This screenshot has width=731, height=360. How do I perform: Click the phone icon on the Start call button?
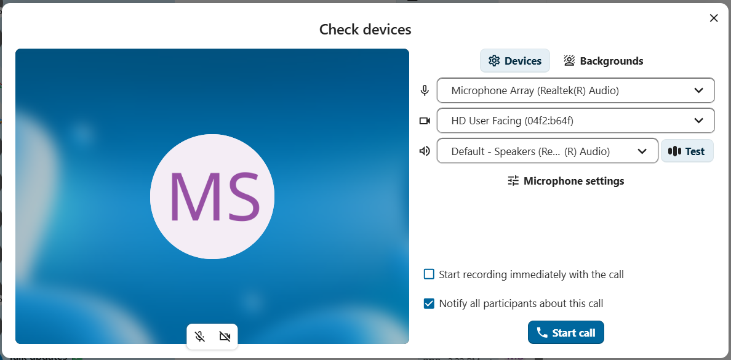[542, 333]
